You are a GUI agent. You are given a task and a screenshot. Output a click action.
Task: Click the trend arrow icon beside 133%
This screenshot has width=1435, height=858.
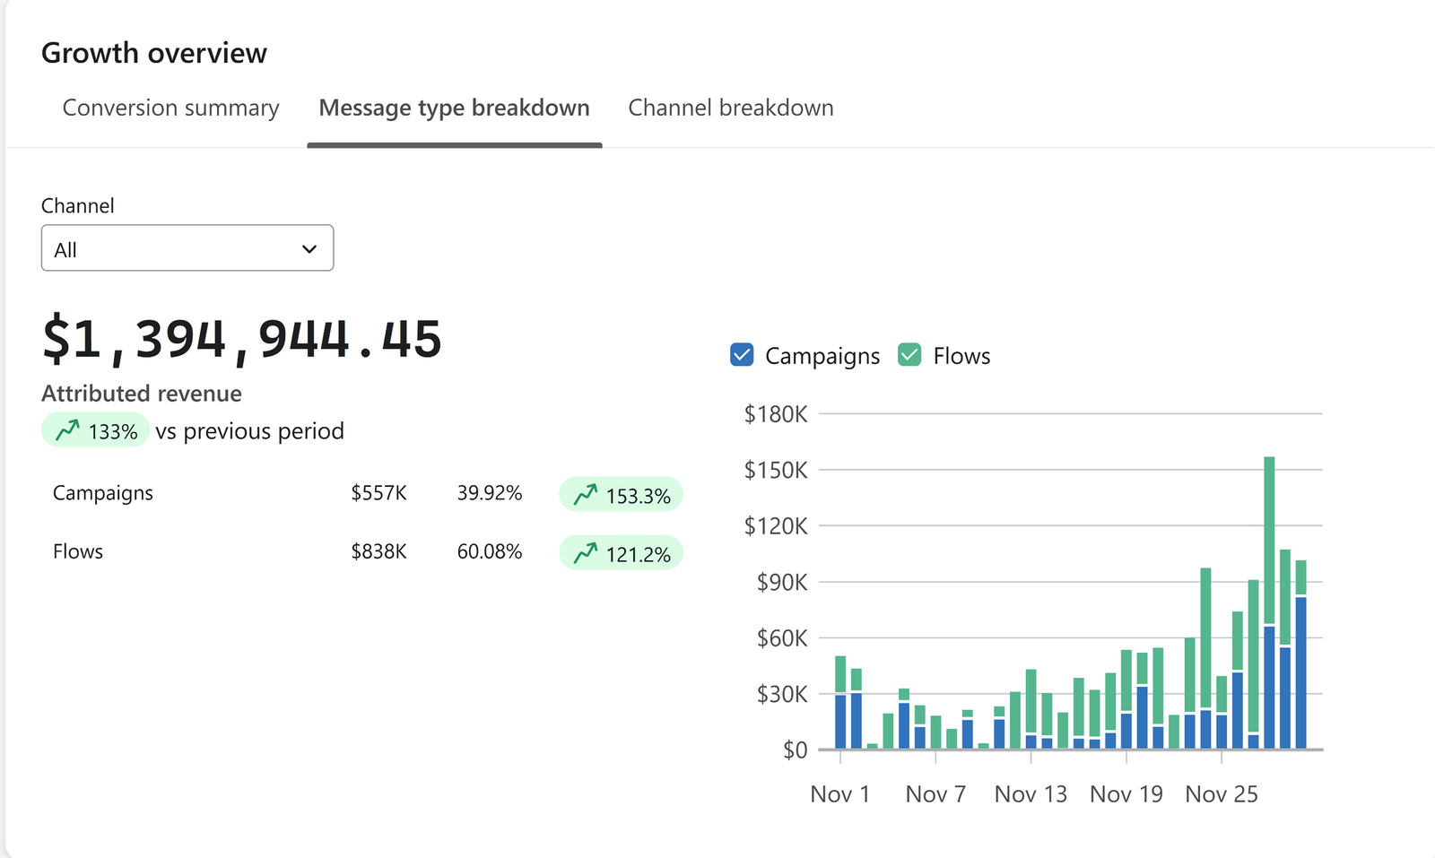[x=68, y=431]
